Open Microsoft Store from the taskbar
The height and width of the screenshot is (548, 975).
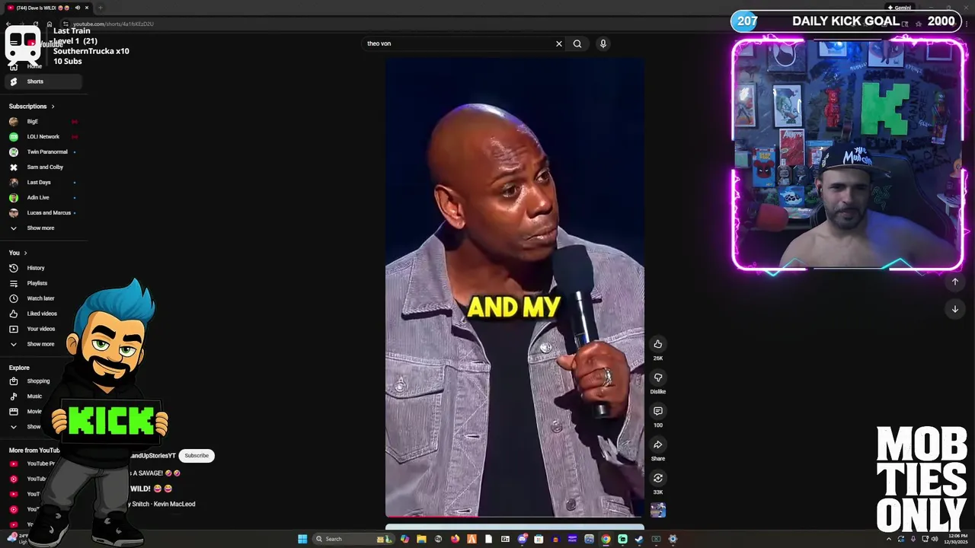pyautogui.click(x=539, y=539)
